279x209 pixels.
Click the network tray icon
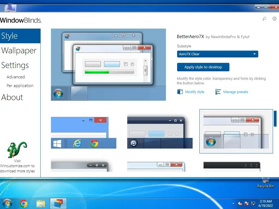click(253, 203)
